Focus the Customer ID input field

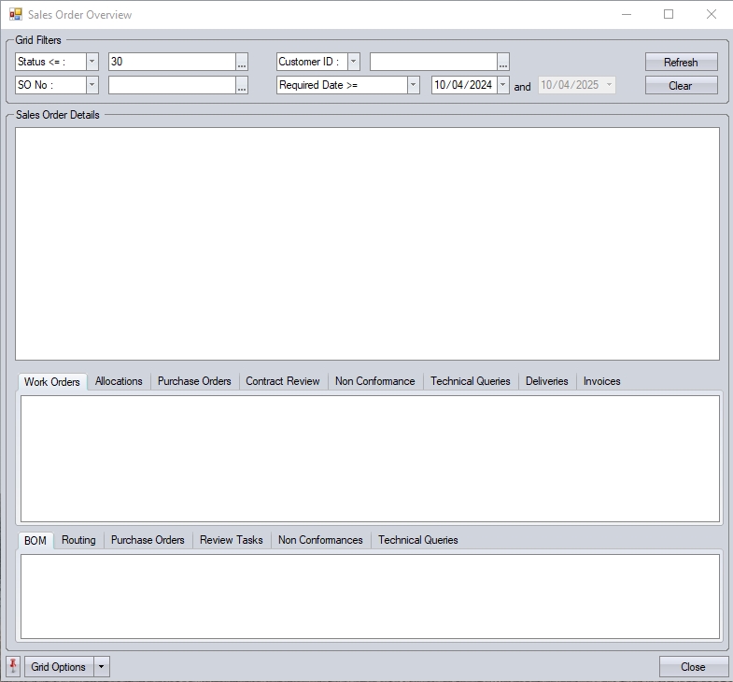click(433, 62)
